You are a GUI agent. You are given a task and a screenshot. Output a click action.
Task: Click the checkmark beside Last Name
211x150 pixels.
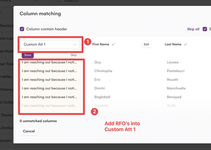(186, 44)
